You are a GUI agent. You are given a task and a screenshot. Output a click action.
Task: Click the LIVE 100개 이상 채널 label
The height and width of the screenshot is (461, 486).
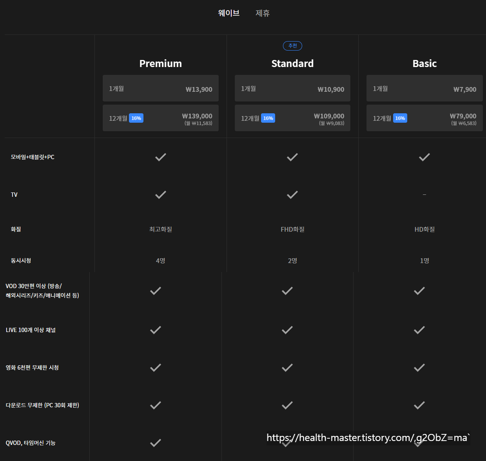31,330
